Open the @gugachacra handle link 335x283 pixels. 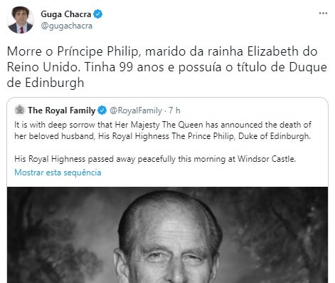pos(66,26)
